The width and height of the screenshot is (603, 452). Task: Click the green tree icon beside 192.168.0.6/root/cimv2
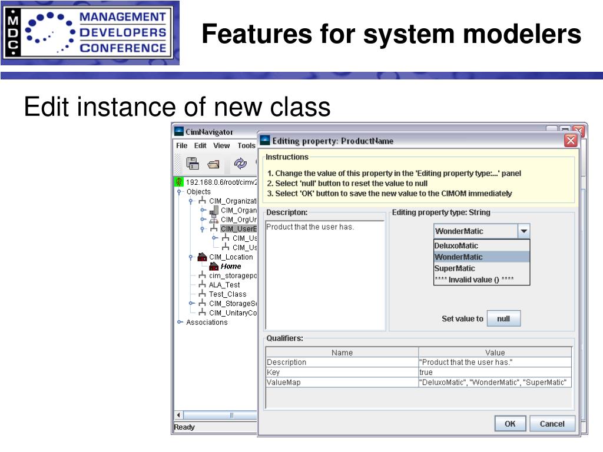(179, 182)
